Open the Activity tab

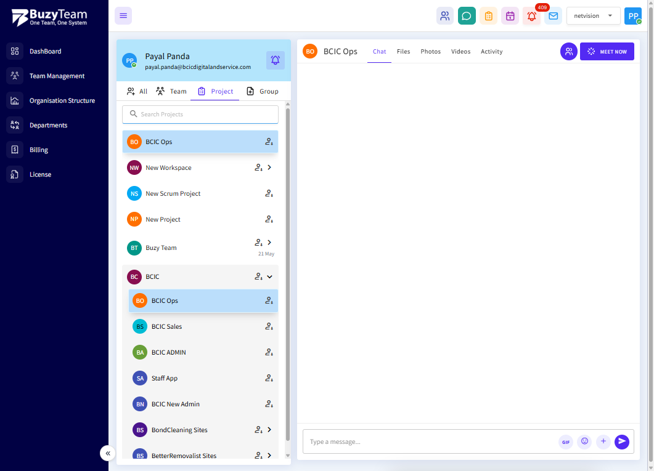(491, 52)
